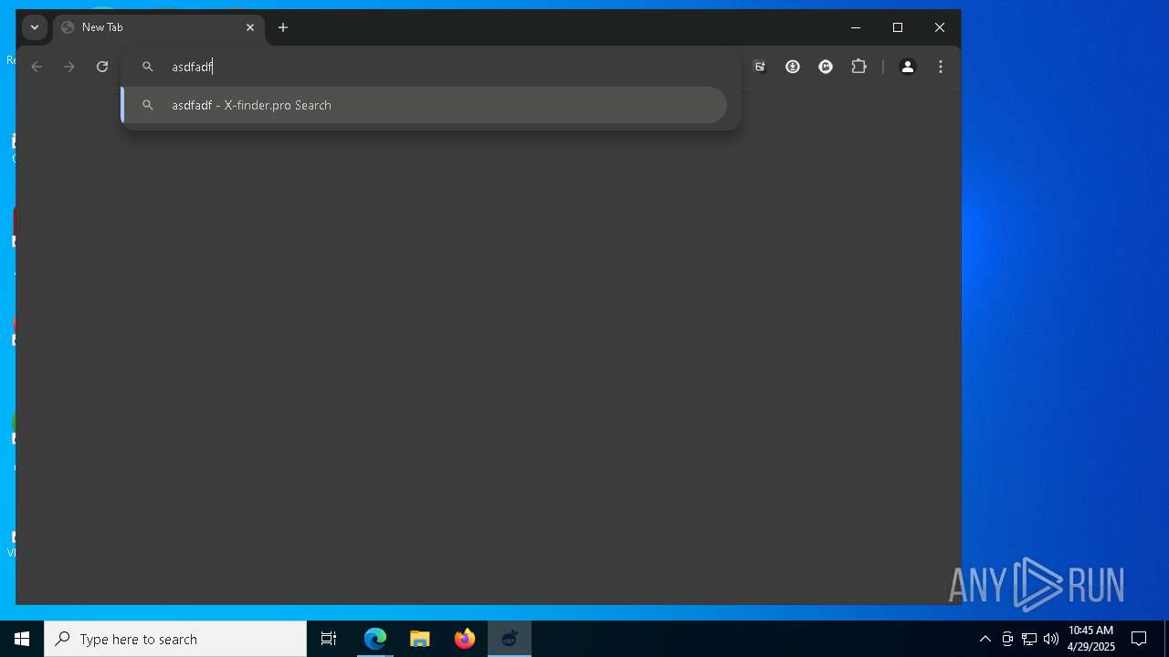Go back using browser back arrow

pyautogui.click(x=37, y=67)
